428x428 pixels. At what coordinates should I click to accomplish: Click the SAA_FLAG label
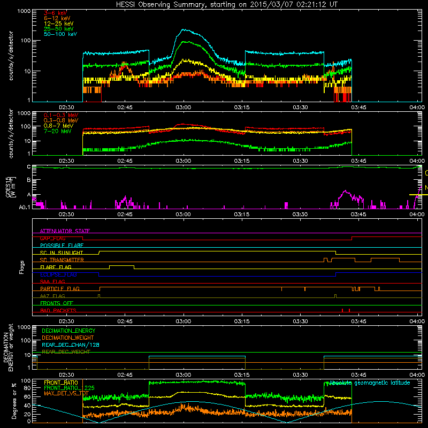[x=52, y=281]
